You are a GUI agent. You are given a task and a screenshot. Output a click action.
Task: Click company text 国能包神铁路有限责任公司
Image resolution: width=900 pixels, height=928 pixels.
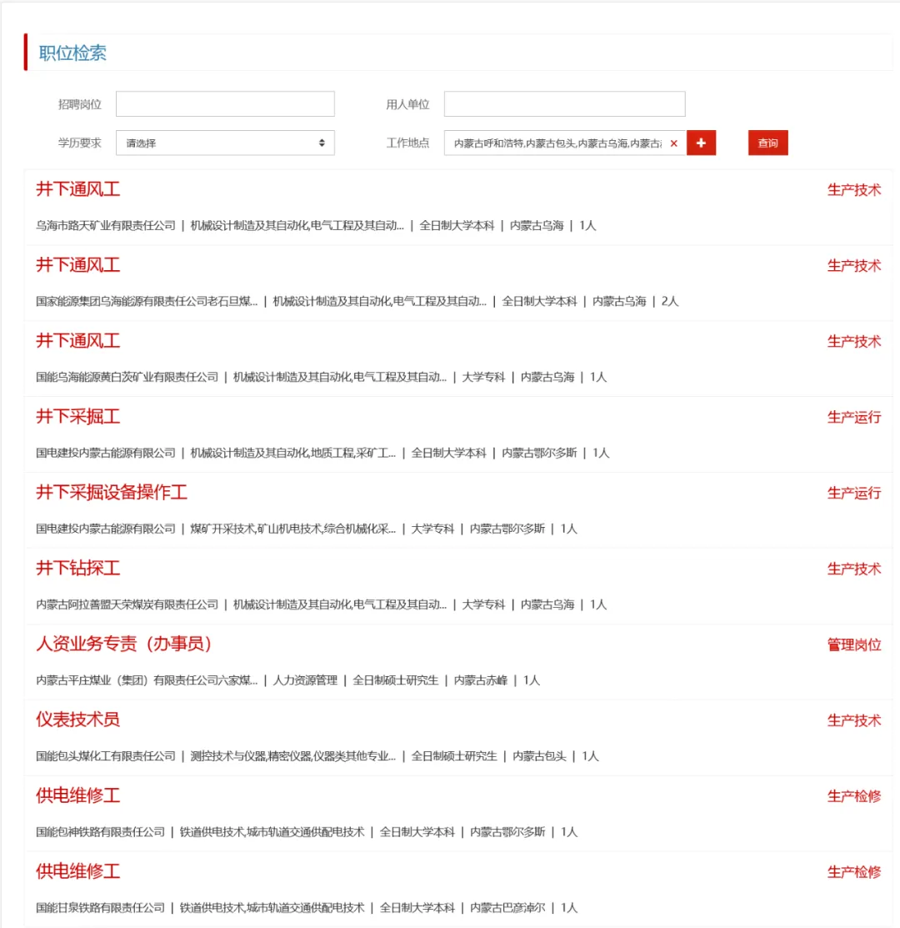click(x=101, y=831)
